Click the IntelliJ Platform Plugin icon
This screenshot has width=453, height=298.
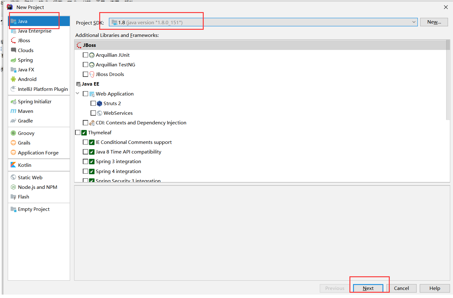13,89
